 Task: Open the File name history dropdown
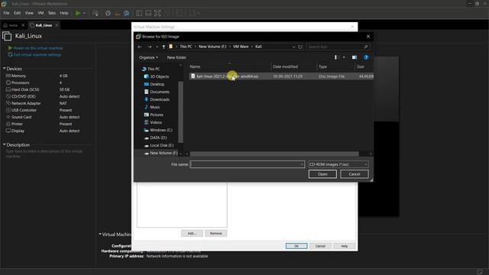[x=302, y=164]
